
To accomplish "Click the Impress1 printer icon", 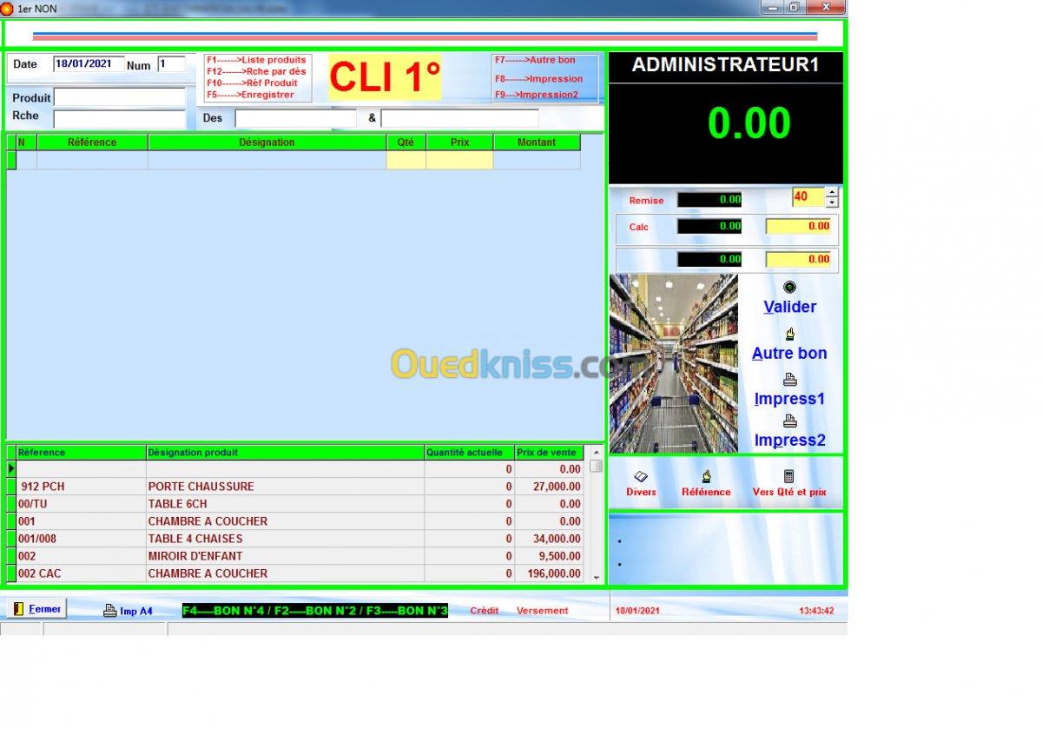I will coord(789,380).
